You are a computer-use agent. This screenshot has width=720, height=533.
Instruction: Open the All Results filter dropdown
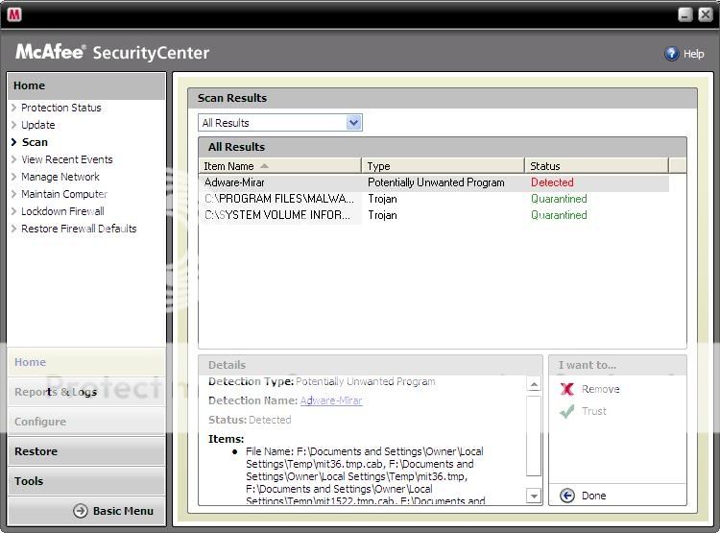click(280, 123)
